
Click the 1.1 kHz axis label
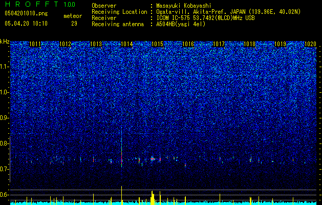[x=5, y=67]
